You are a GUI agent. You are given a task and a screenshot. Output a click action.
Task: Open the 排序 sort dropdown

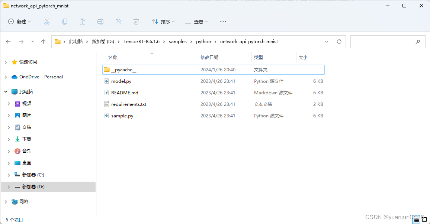tap(163, 22)
